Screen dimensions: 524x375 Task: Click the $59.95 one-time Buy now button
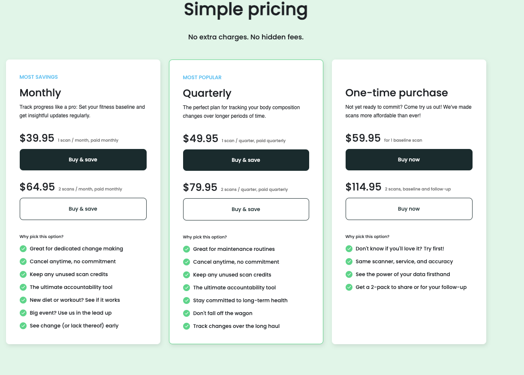click(409, 160)
